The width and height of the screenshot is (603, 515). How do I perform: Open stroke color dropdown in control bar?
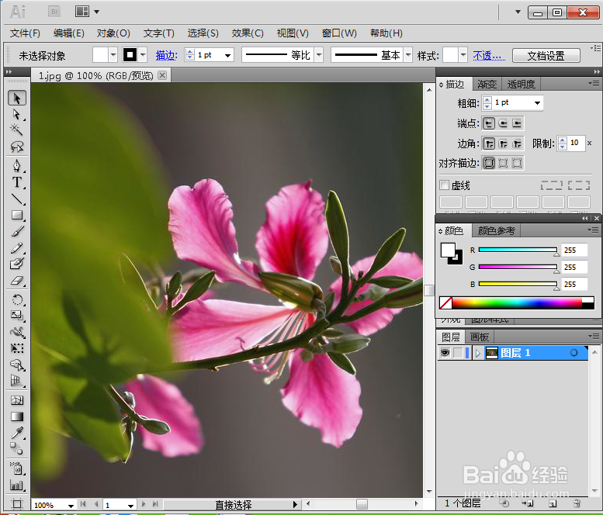tap(143, 55)
